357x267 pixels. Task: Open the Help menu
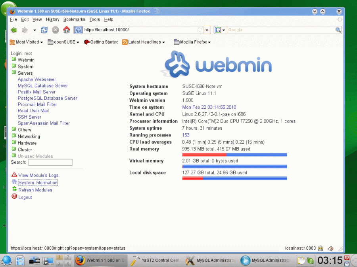point(109,19)
